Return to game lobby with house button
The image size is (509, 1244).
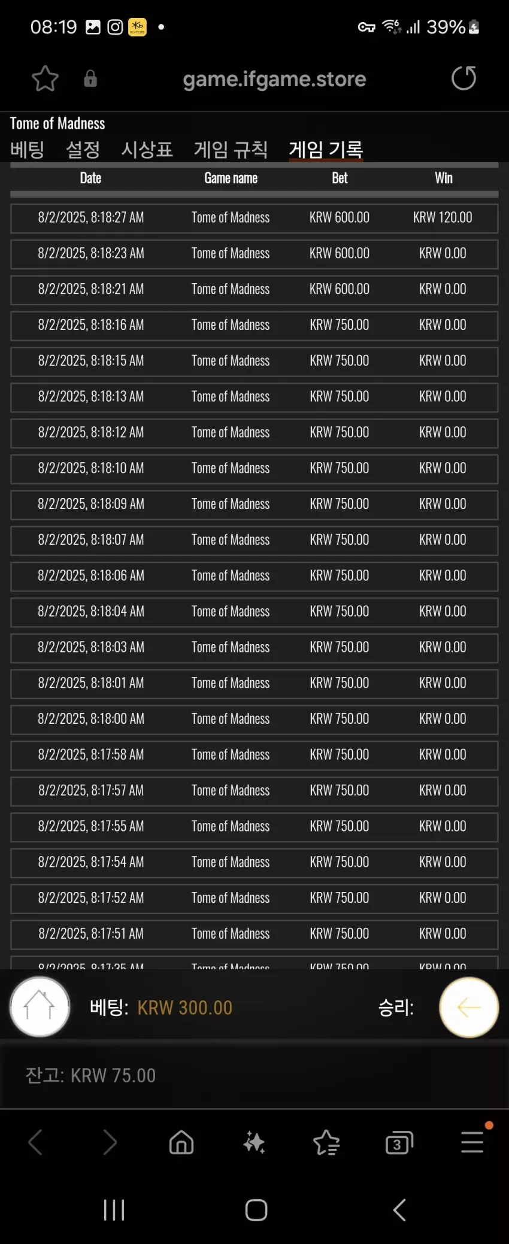40,1007
